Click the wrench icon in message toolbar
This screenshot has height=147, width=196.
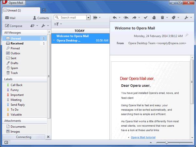186,18
